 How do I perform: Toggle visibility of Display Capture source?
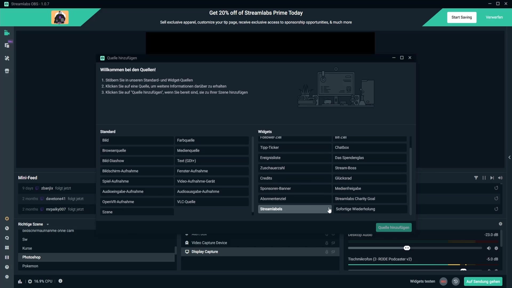[333, 252]
